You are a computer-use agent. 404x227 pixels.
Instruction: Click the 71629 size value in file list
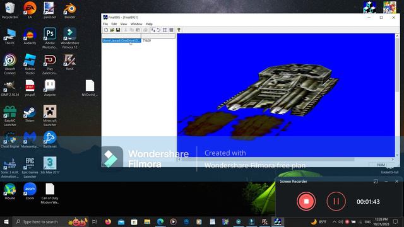(x=146, y=40)
